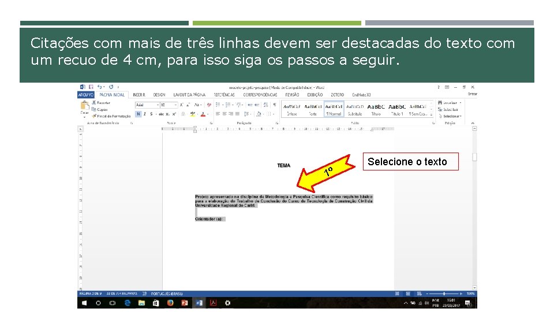
Task: Click PORTUGUÊS (BRASIL) language in status bar
Action: (x=167, y=294)
